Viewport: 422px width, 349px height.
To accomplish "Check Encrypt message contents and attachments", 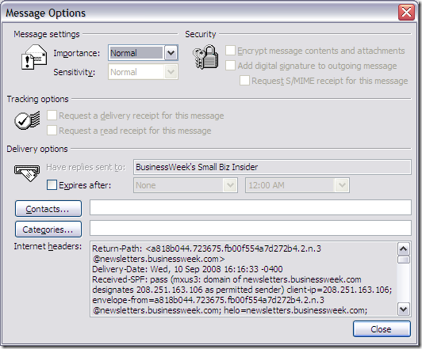I will (230, 50).
